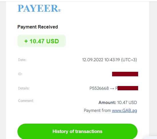Viewport: 157px width, 139px height.
Task: Click the + 10.47 USD amount badge
Action: 41,41
